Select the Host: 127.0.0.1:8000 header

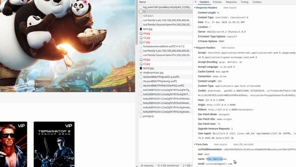click(211, 100)
